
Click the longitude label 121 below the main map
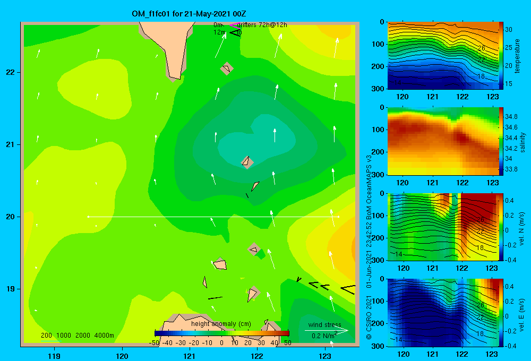pyautogui.click(x=190, y=356)
